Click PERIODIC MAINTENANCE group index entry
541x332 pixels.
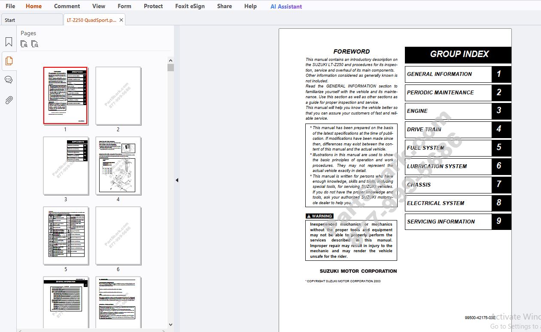click(x=458, y=93)
